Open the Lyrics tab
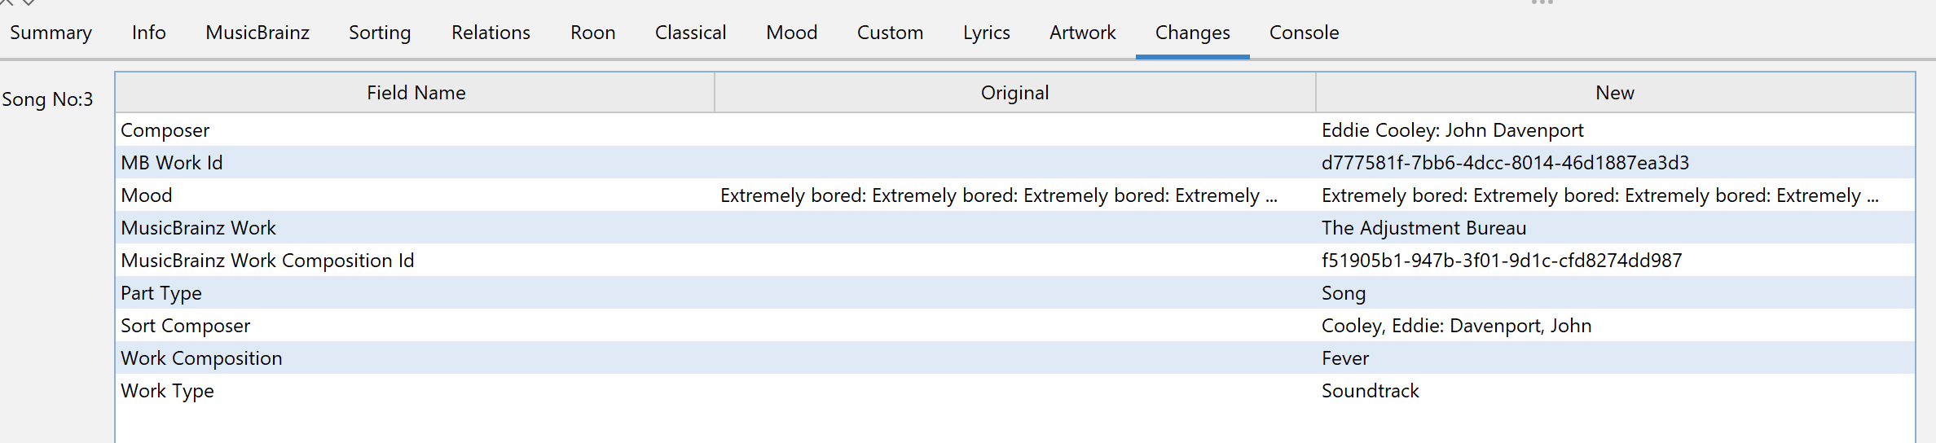The width and height of the screenshot is (1936, 443). pyautogui.click(x=986, y=33)
